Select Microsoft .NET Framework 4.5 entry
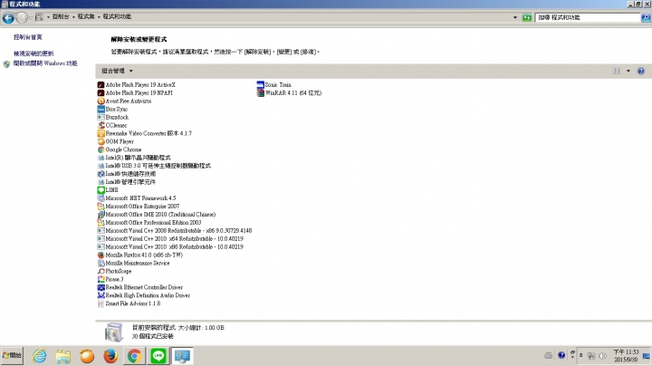This screenshot has width=652, height=366. (x=137, y=198)
